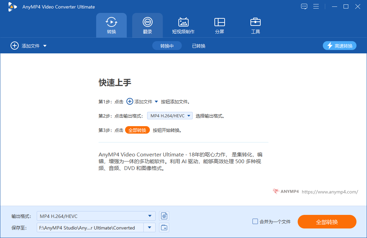367x238 pixels.
Task: Toggle 高速转换 high-speed conversion
Action: click(339, 46)
